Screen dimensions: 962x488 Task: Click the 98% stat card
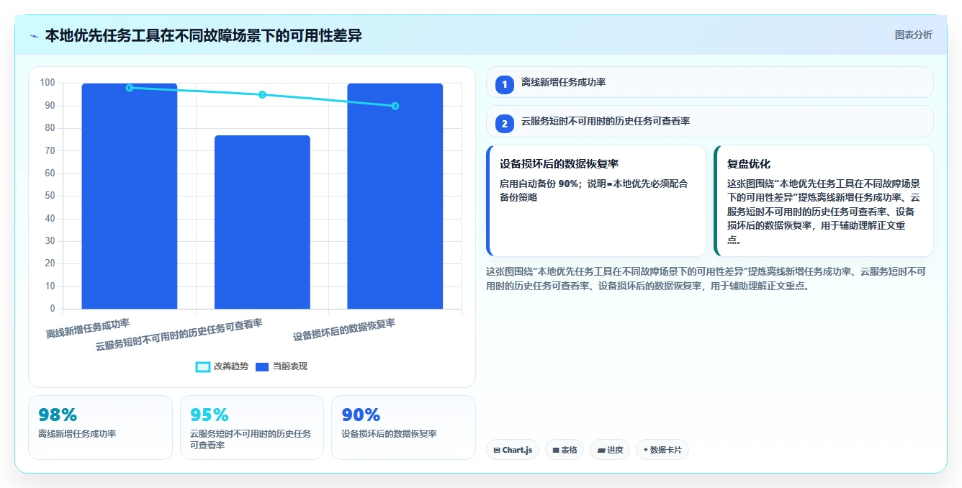100,427
